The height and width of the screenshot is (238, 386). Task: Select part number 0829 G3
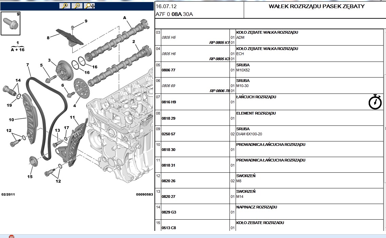point(169,212)
